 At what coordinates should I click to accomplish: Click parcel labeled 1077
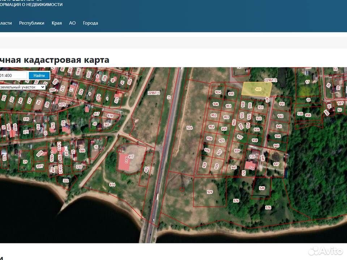(x=39, y=166)
